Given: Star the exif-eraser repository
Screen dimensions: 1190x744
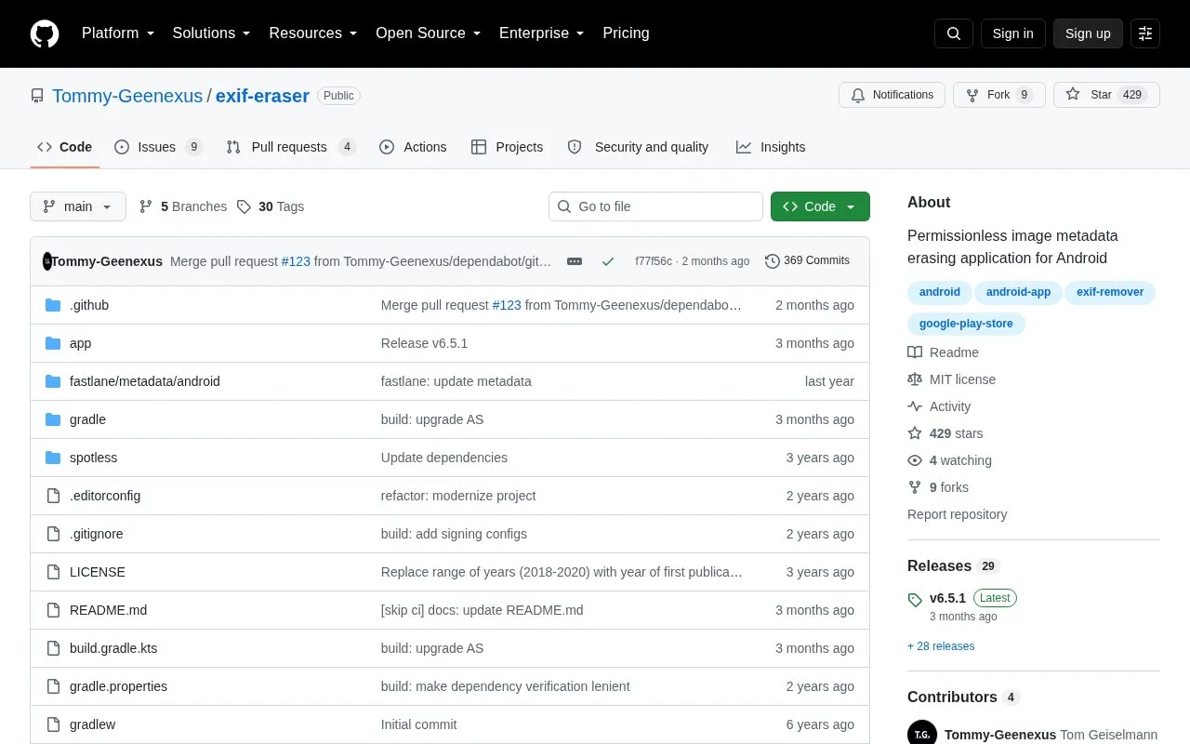Looking at the screenshot, I should pos(1106,95).
